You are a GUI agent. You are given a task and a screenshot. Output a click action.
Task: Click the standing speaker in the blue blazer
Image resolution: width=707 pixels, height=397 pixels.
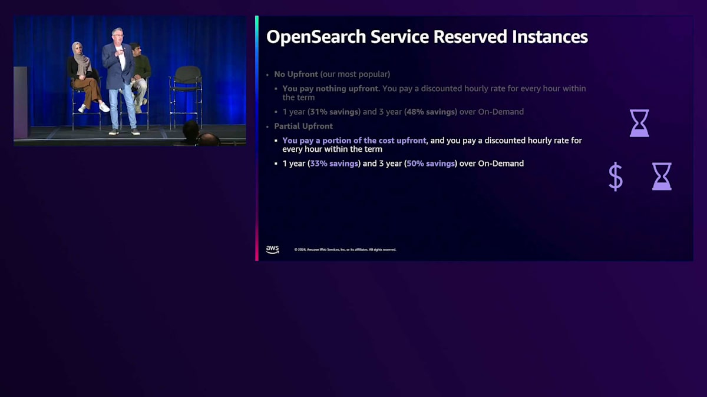(x=121, y=81)
